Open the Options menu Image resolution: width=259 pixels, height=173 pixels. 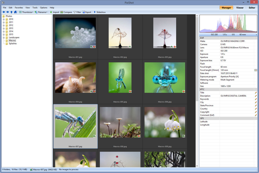[44, 8]
